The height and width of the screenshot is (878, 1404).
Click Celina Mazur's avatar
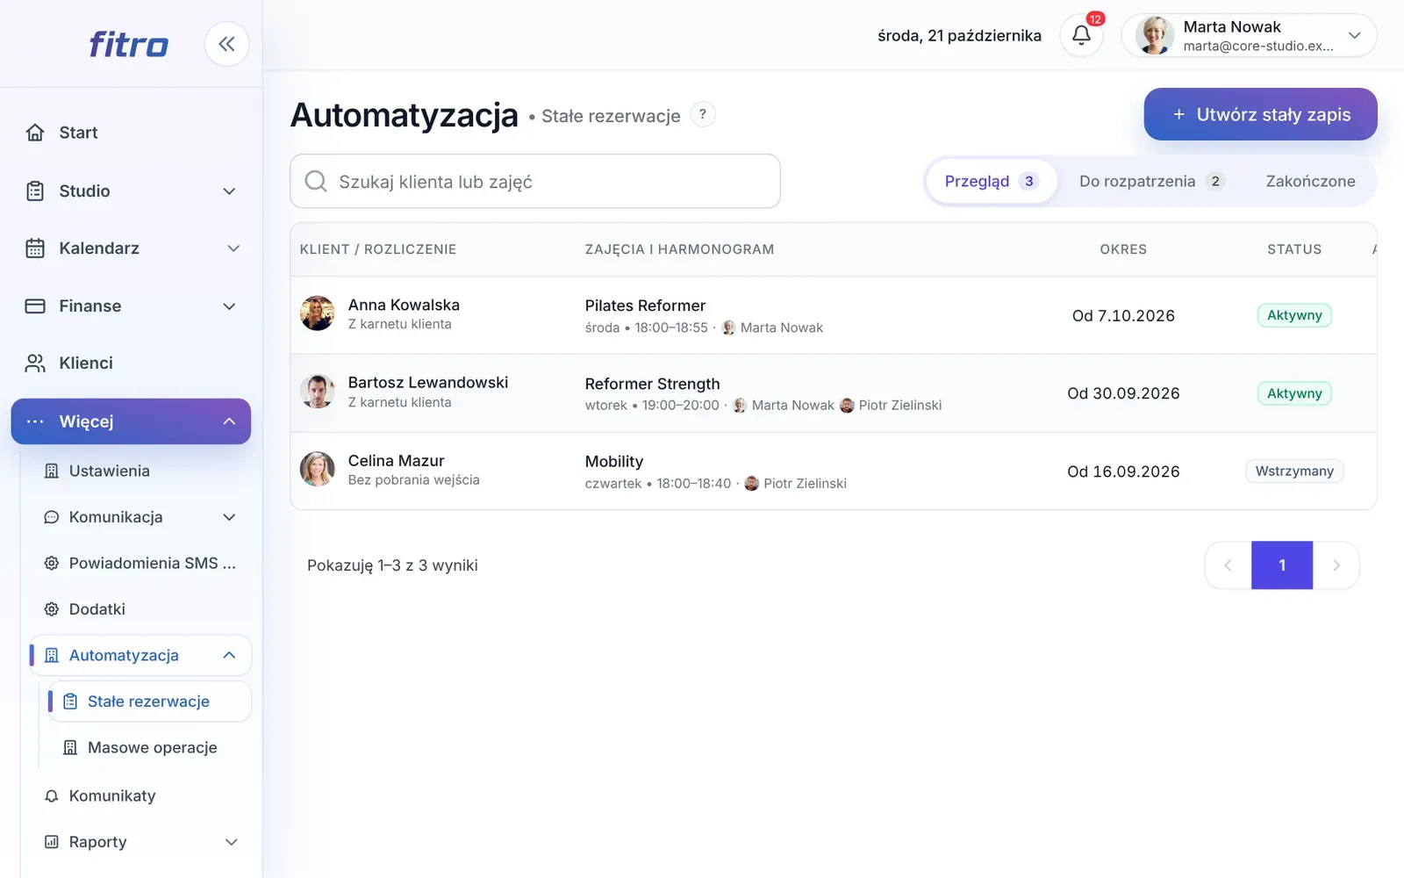pos(318,469)
